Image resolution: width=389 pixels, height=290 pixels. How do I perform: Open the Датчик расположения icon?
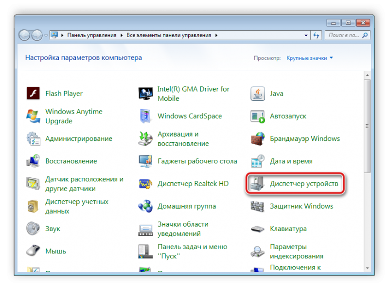(x=33, y=184)
